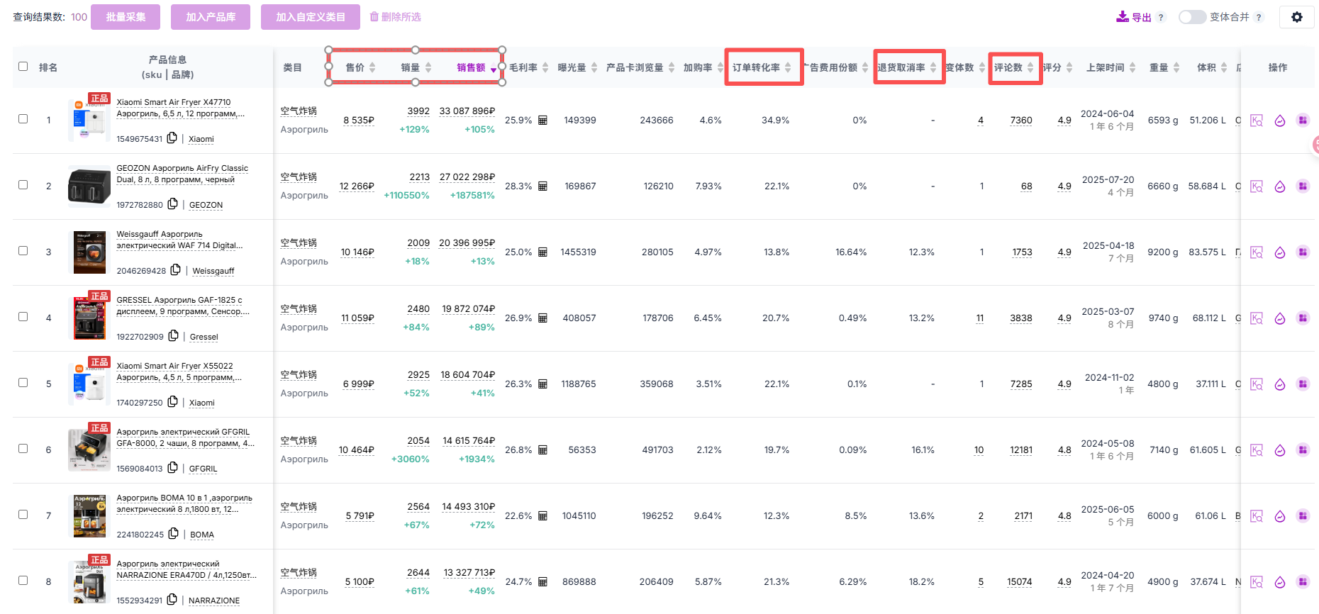Open the table settings gear icon
The image size is (1319, 614).
(x=1296, y=17)
